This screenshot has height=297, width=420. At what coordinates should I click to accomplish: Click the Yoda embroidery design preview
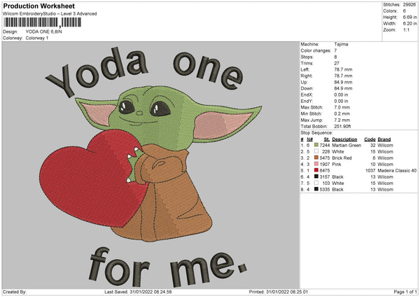pyautogui.click(x=150, y=165)
